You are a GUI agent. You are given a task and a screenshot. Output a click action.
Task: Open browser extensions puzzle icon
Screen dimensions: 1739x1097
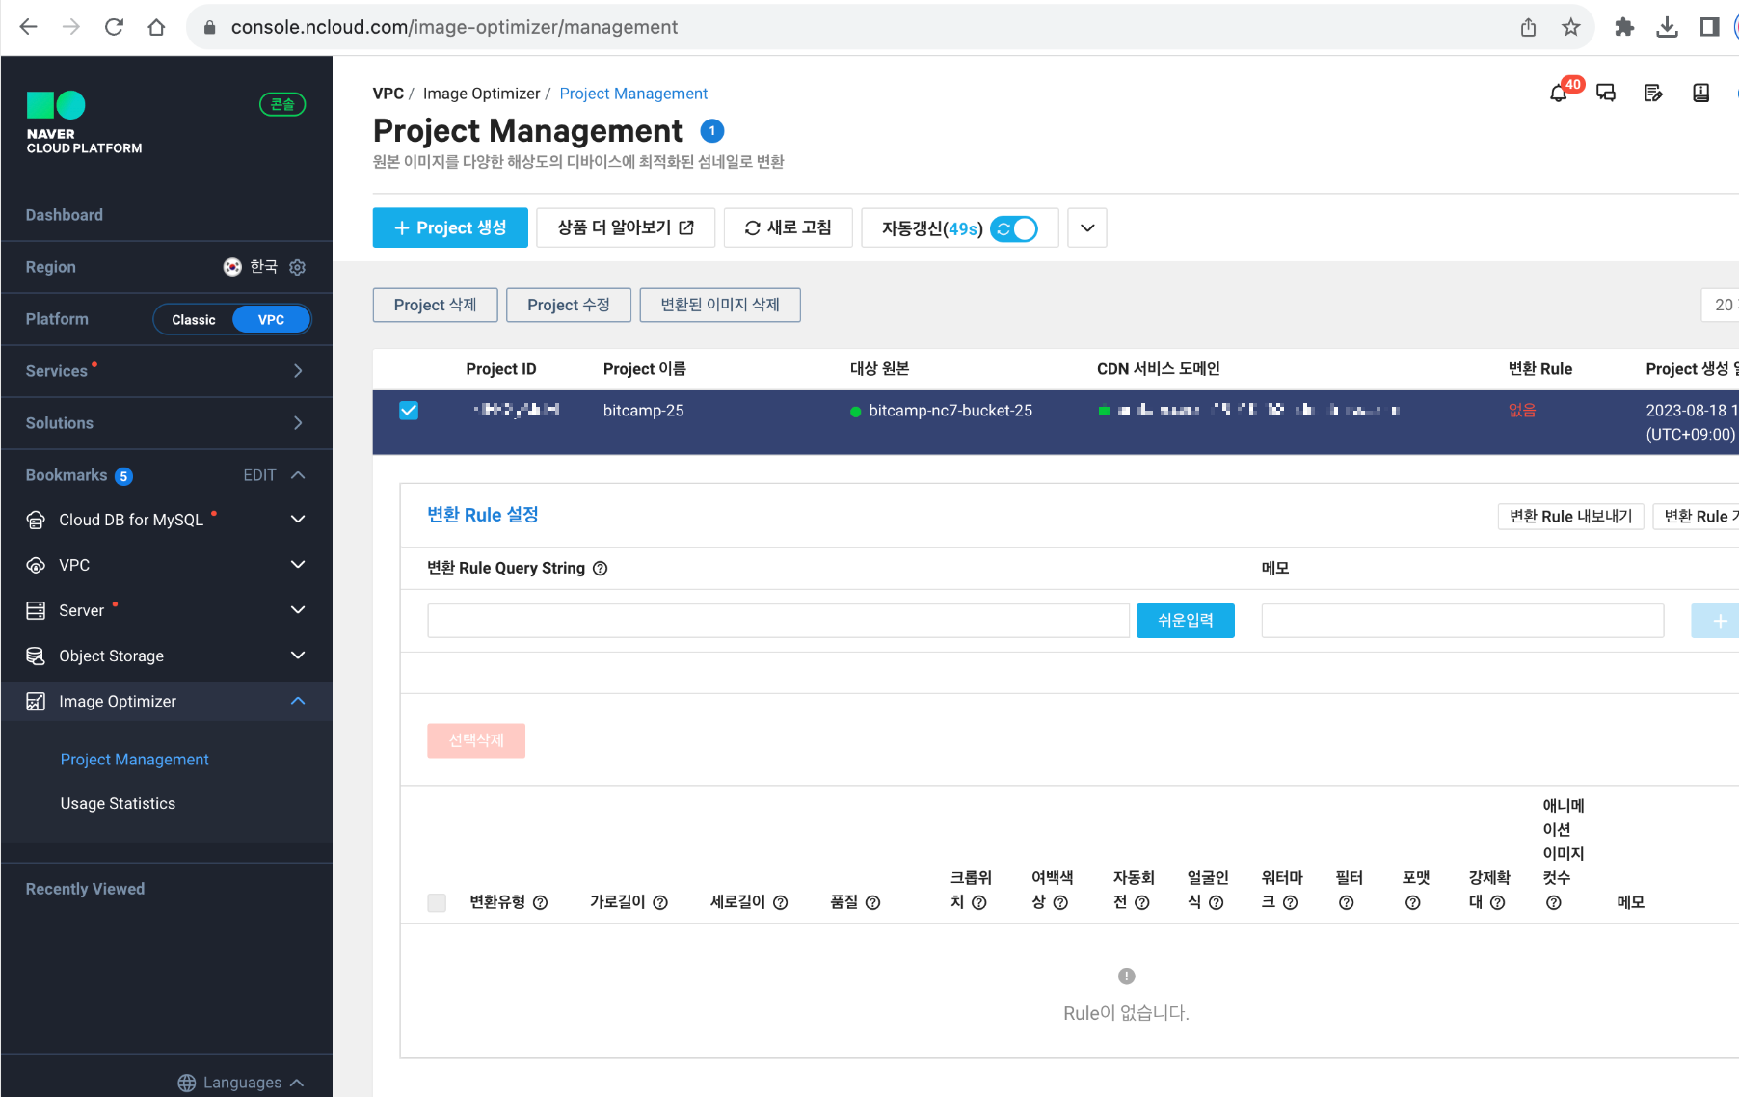[x=1624, y=27]
